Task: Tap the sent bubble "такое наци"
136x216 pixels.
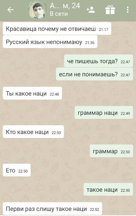Action: click(x=108, y=190)
